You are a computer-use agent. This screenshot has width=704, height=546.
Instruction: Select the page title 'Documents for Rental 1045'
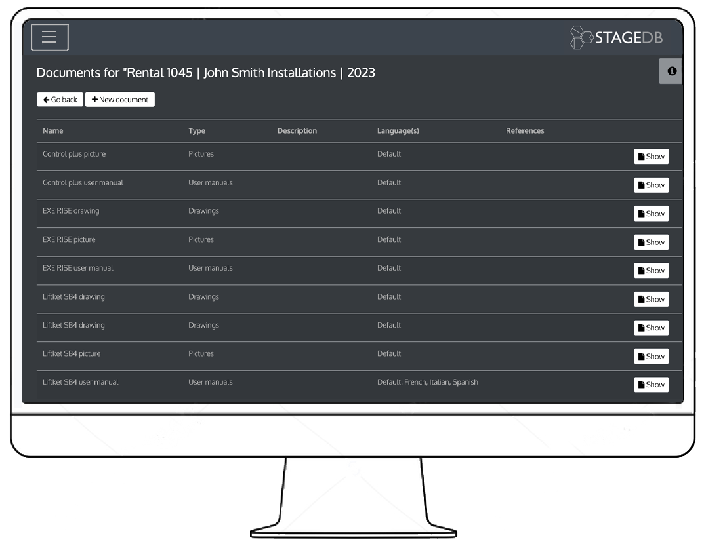click(205, 73)
